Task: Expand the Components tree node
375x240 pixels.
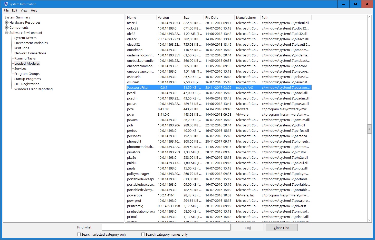Action: click(x=7, y=28)
